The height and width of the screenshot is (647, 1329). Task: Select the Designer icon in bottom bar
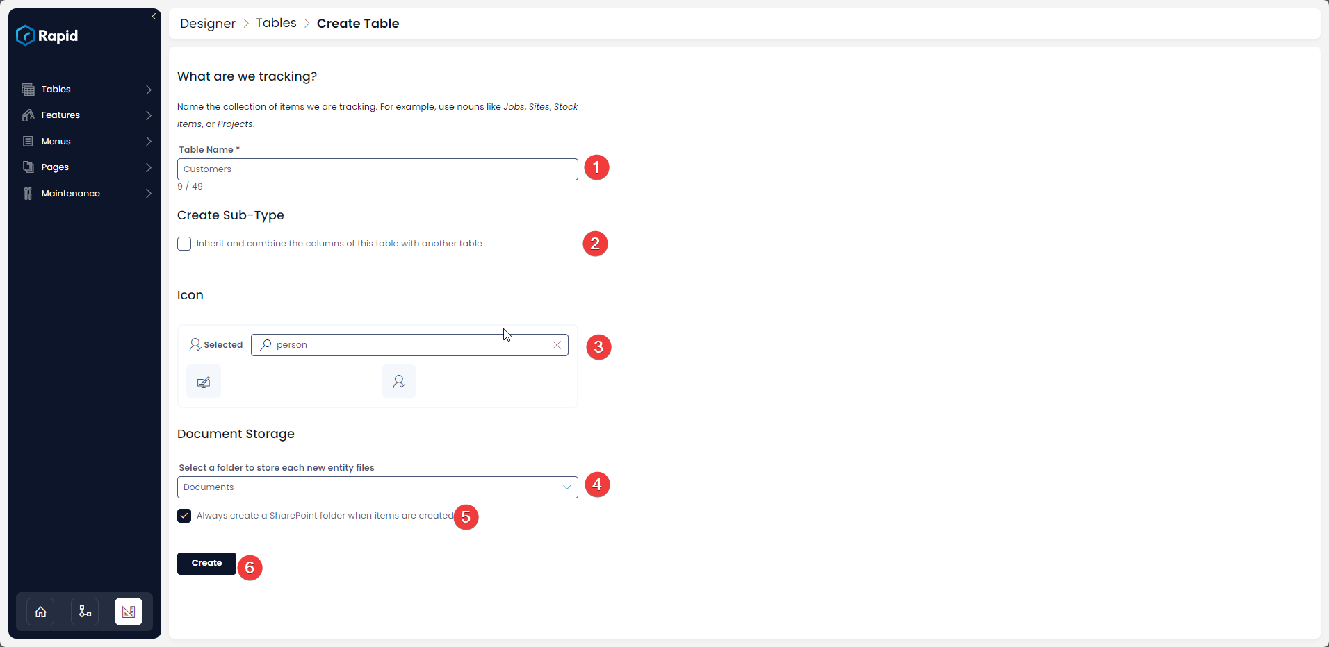129,612
